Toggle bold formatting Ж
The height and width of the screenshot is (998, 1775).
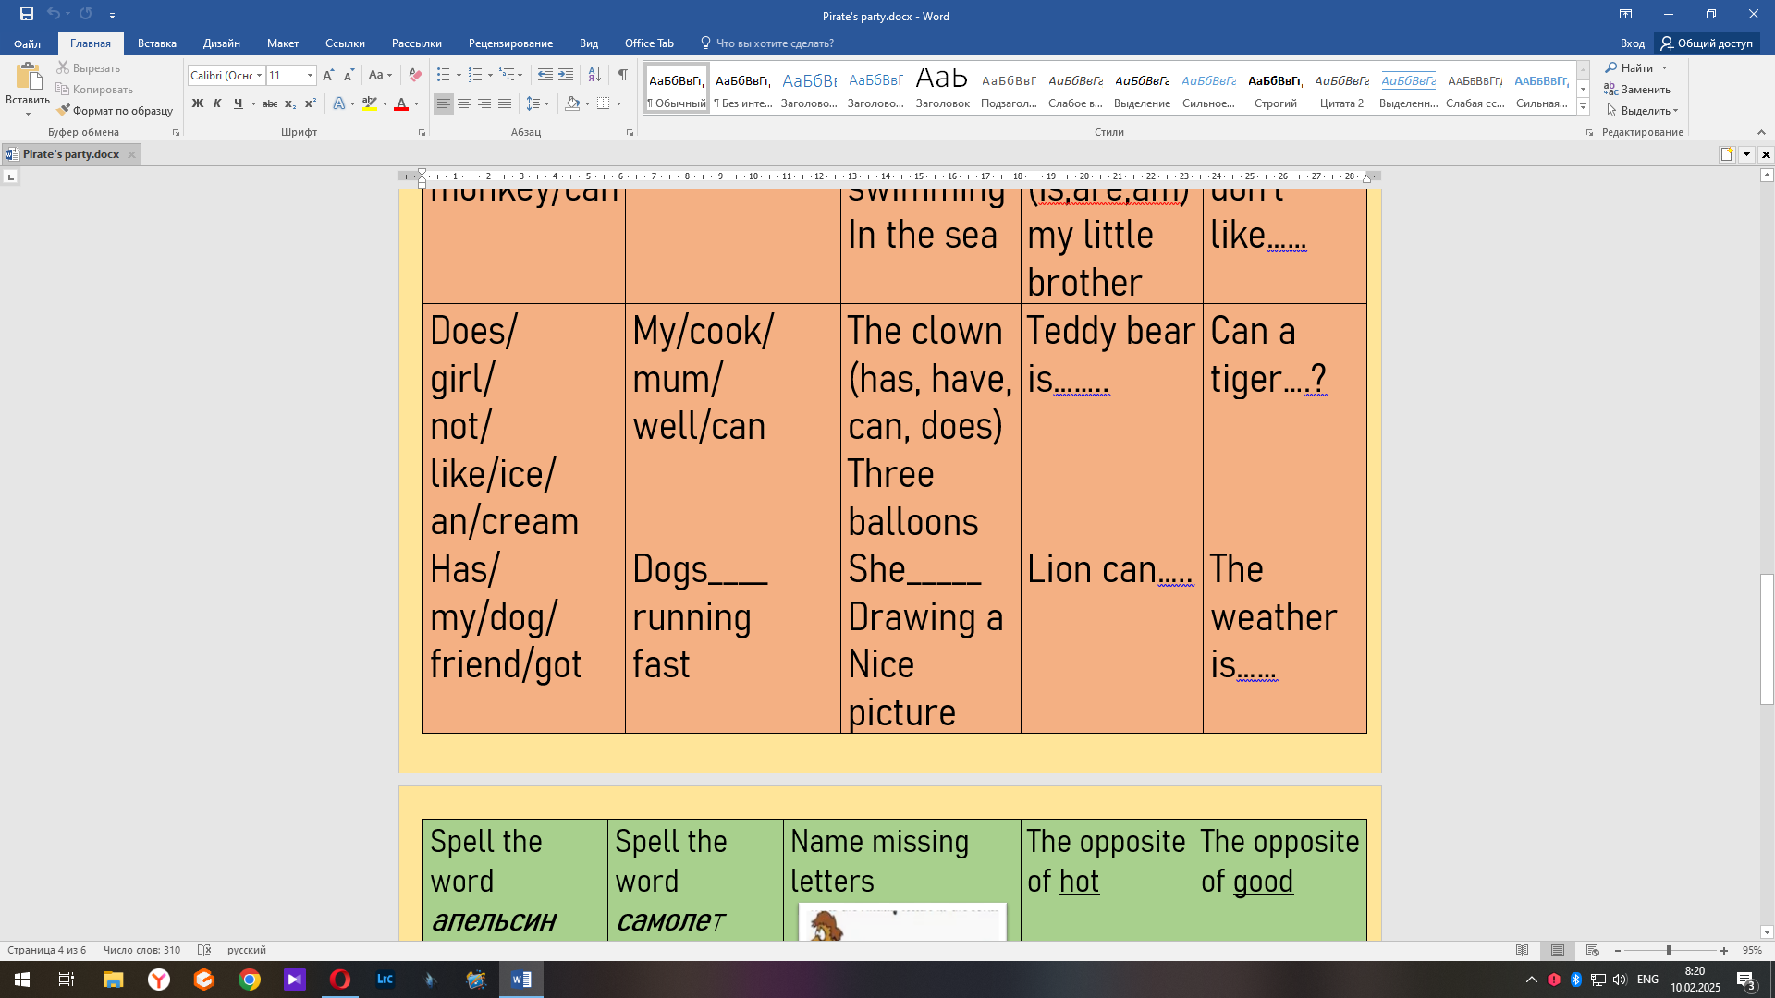tap(197, 103)
